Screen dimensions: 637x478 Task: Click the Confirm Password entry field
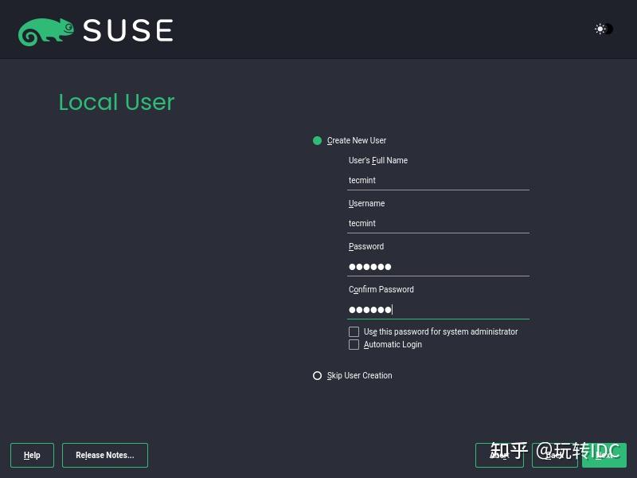(x=438, y=309)
